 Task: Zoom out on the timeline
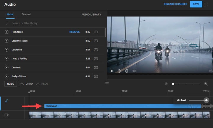[x=167, y=84]
